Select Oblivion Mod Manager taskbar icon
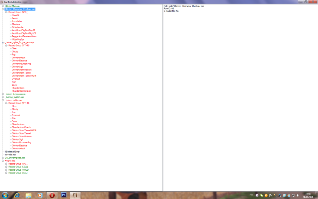Image resolution: width=318 pixels, height=199 pixels. click(x=75, y=195)
